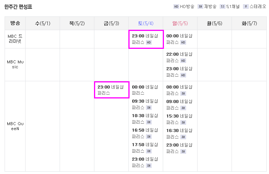Click the 5.1채널 legend icon

point(222,7)
